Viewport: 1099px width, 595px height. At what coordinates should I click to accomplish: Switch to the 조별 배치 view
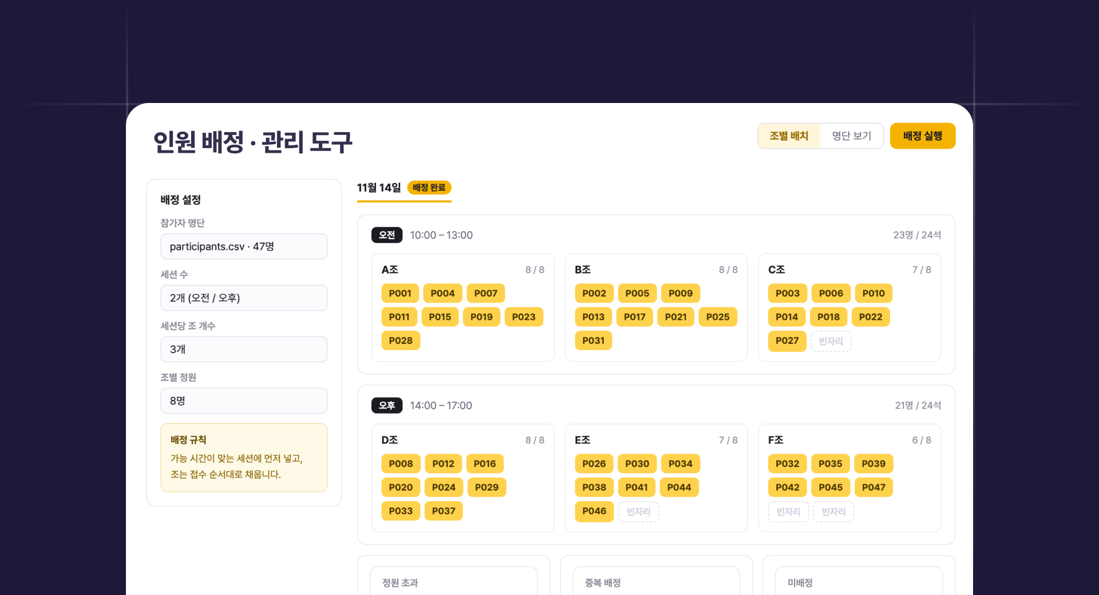tap(789, 136)
